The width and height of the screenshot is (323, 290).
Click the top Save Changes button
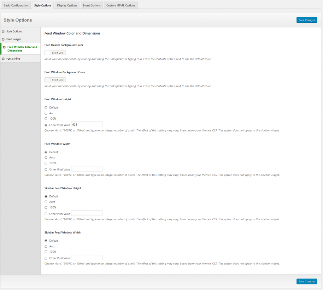point(307,20)
